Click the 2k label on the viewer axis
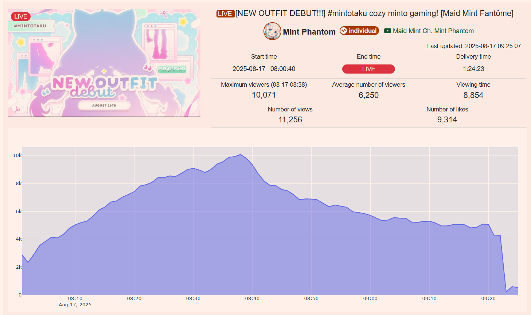Screen dimensions: 531x315 coord(19,267)
